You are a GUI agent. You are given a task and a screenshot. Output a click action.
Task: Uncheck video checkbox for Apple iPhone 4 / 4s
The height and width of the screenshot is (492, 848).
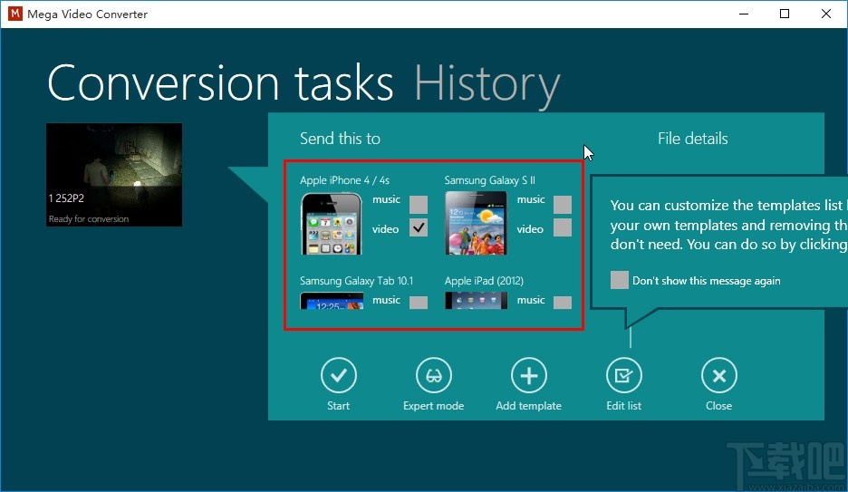pos(419,227)
